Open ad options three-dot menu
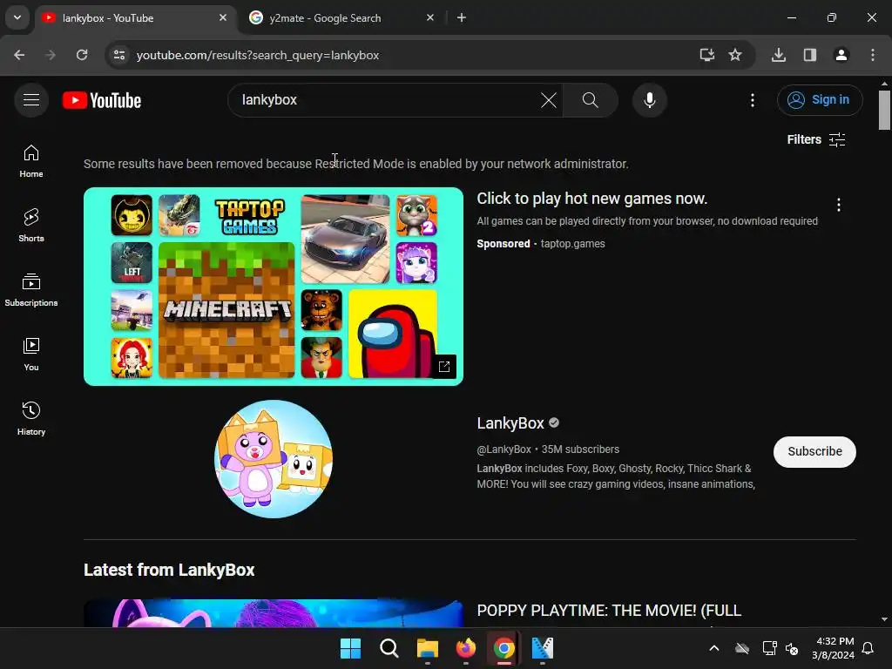Viewport: 892px width, 669px height. pyautogui.click(x=838, y=205)
